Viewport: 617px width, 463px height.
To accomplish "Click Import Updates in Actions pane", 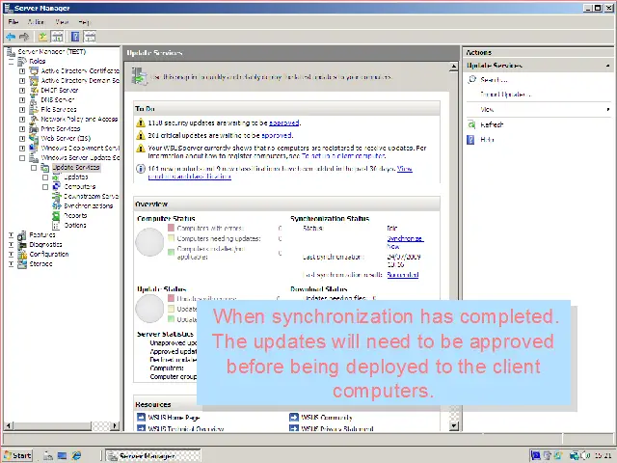I will (x=505, y=95).
